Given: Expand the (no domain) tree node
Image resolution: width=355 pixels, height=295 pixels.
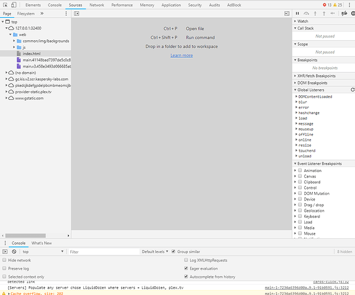Looking at the screenshot, I should [x=6, y=73].
